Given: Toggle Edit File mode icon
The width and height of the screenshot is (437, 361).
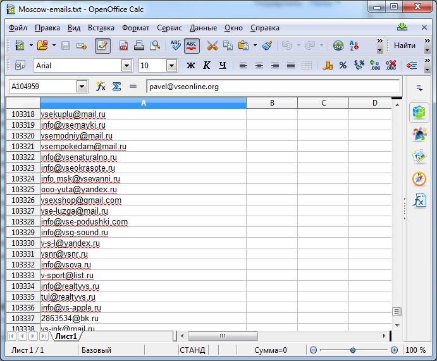Looking at the screenshot, I should click(102, 46).
